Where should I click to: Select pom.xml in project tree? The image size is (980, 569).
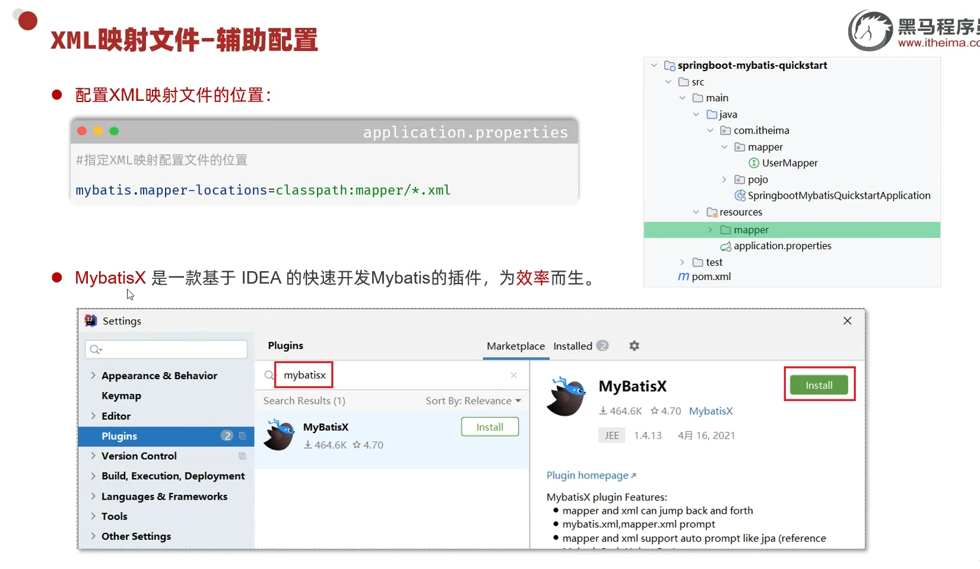tap(711, 276)
